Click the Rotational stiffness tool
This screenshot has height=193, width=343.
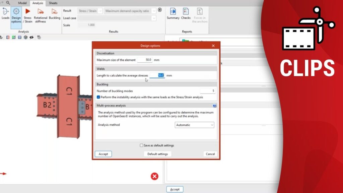(41, 15)
